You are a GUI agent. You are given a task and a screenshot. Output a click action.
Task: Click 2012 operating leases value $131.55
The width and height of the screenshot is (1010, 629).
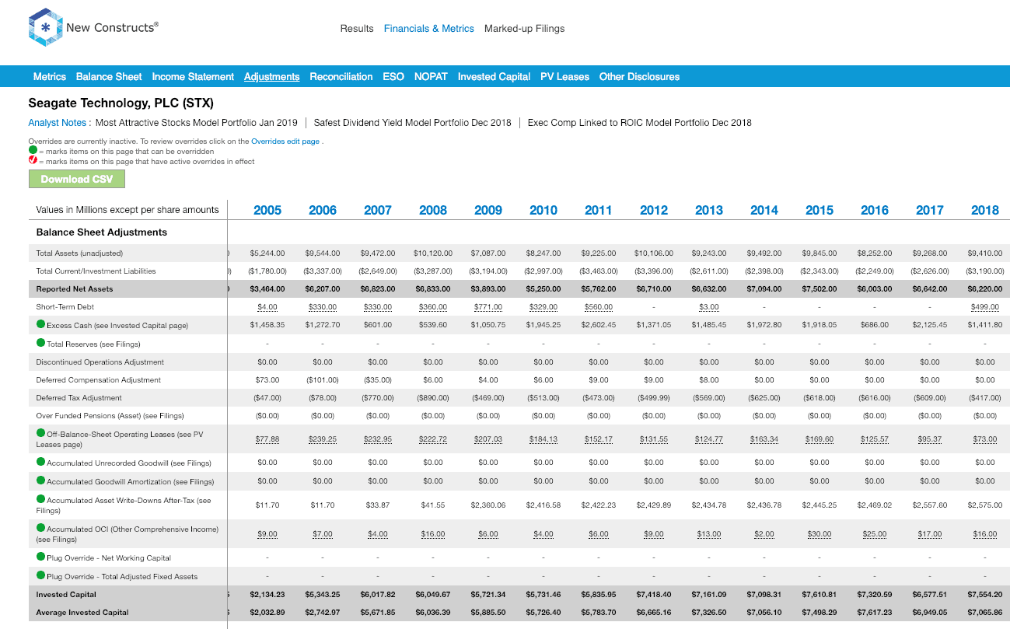(654, 439)
